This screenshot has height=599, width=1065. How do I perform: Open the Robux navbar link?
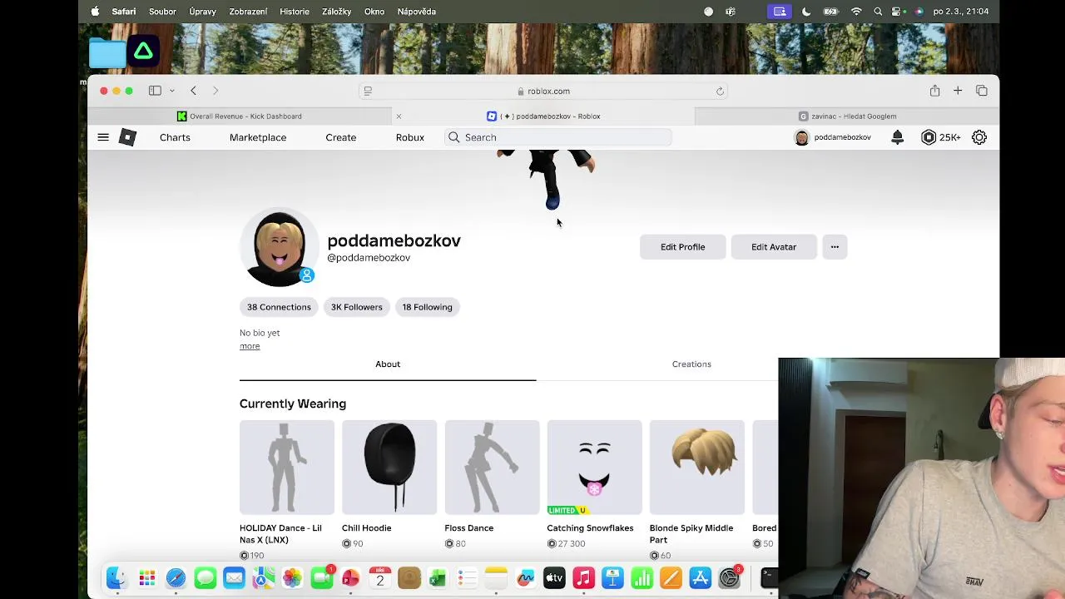tap(410, 137)
